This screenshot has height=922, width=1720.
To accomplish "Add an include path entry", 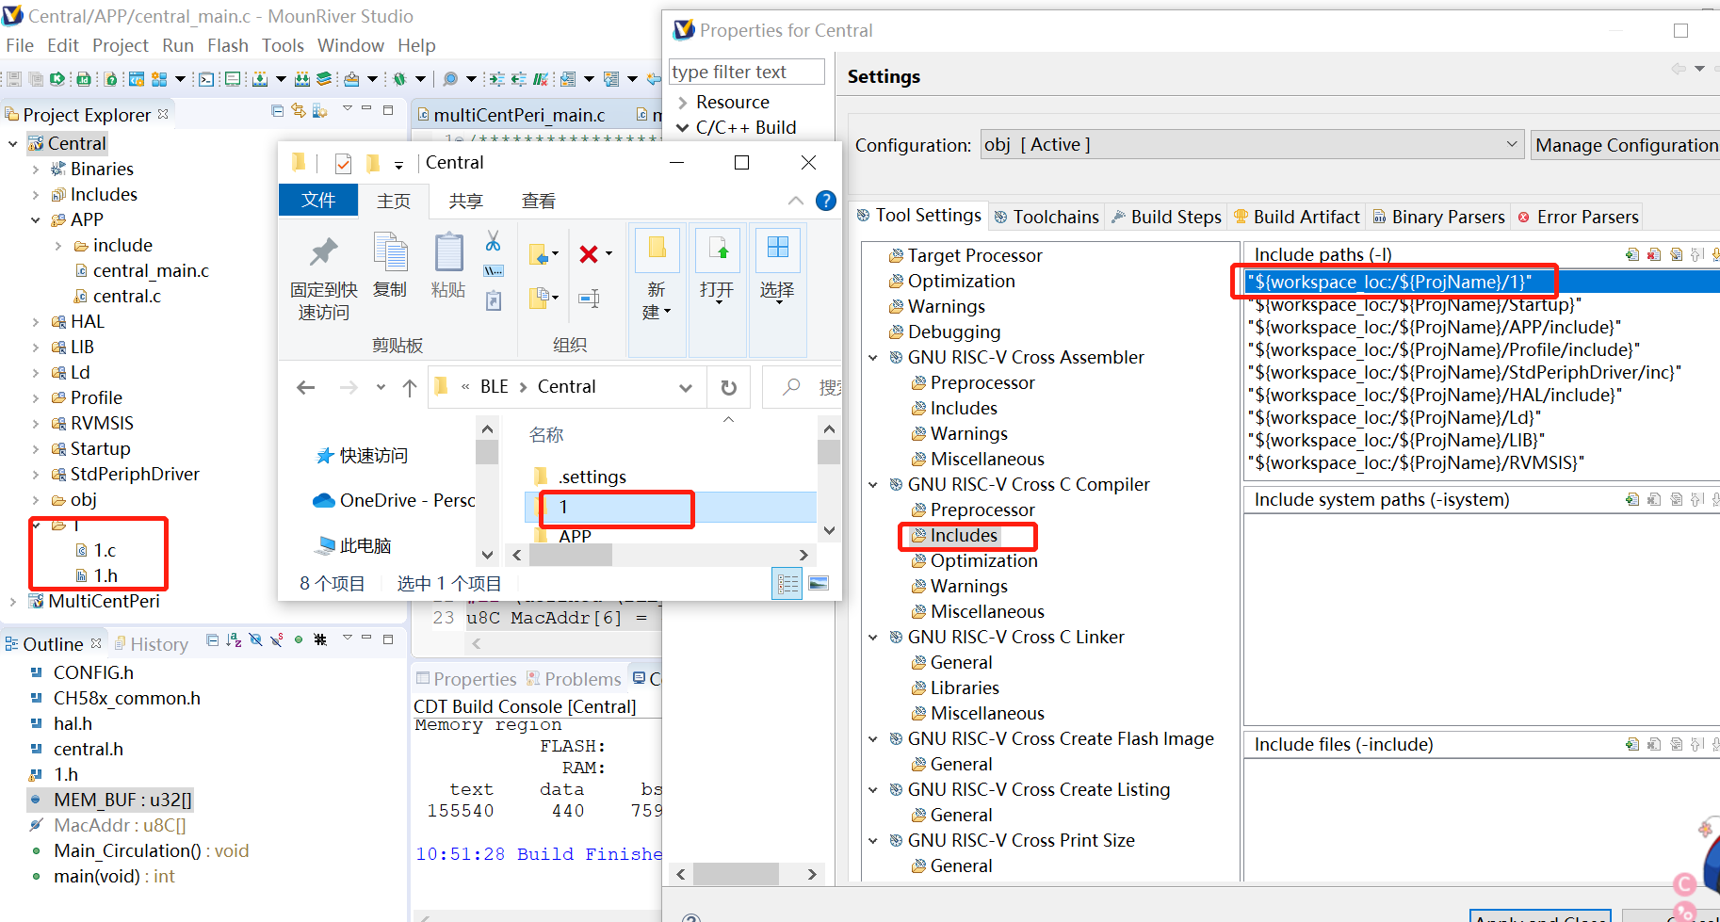I will click(1632, 254).
